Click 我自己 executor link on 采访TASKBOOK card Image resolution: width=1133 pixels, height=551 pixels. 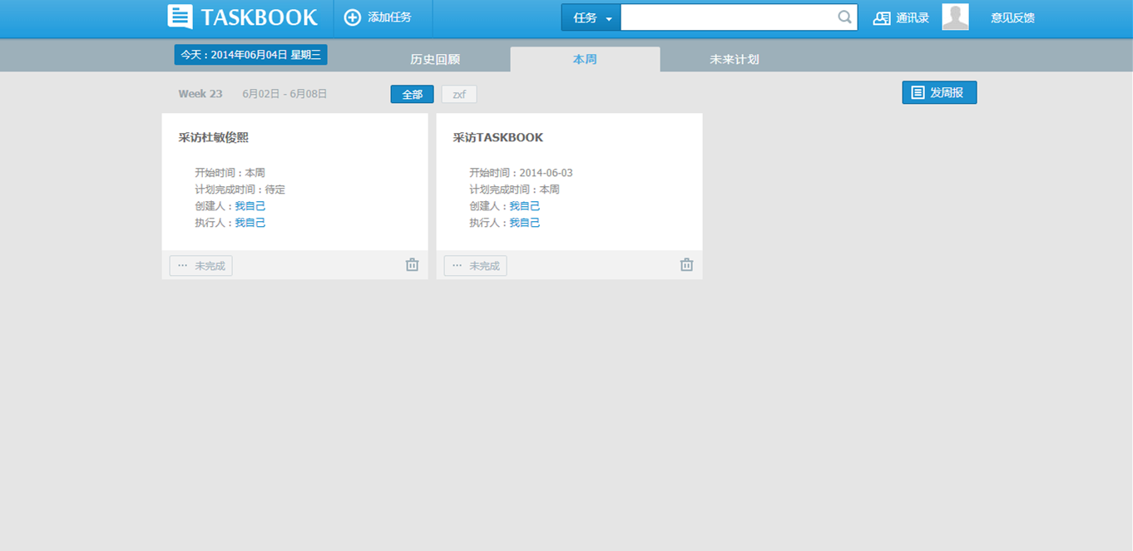point(524,223)
